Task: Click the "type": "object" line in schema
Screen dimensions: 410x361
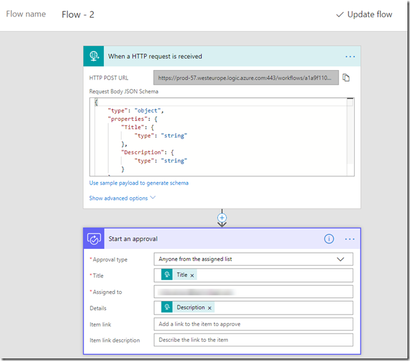Action: click(136, 111)
